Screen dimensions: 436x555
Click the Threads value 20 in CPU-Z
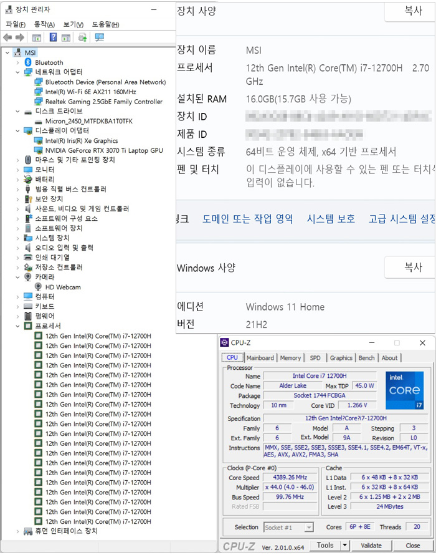[x=417, y=527]
